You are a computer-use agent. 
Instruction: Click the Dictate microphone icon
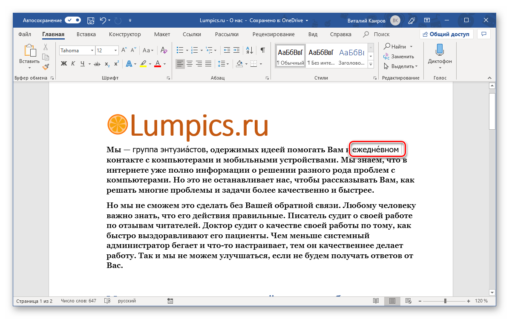(440, 50)
